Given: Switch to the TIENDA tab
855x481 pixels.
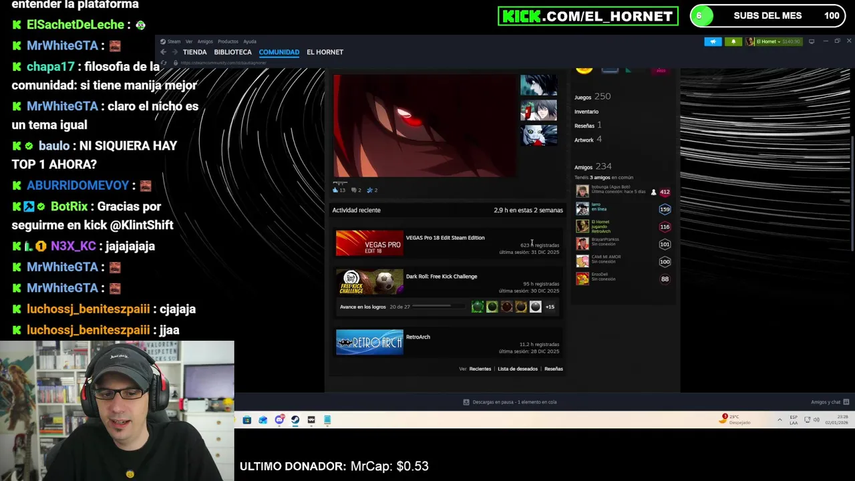Looking at the screenshot, I should (x=194, y=52).
